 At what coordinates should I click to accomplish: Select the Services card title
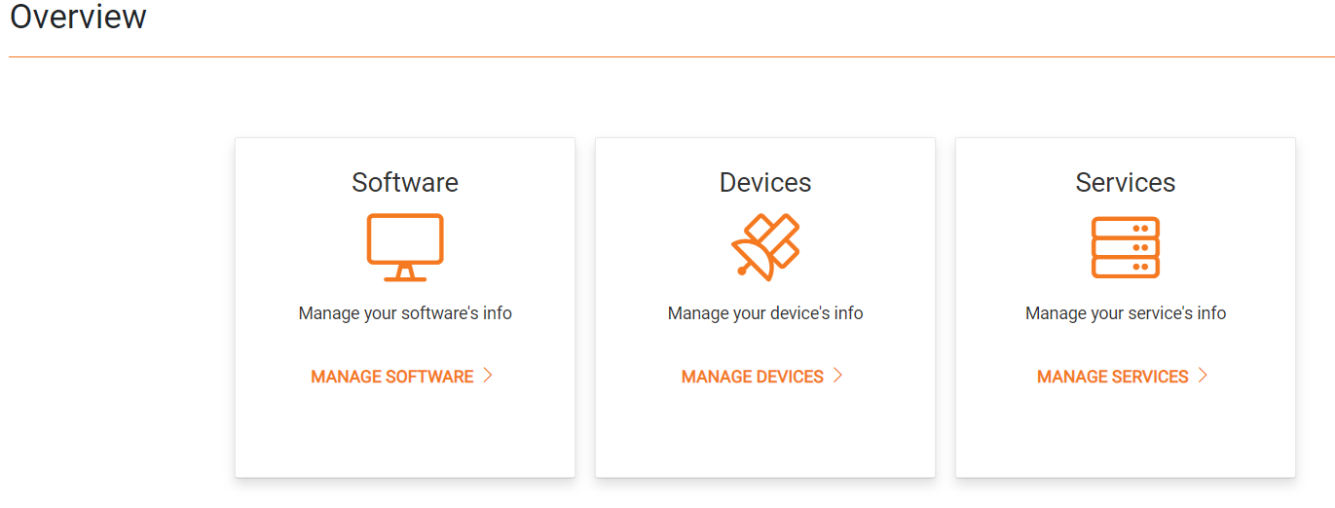pyautogui.click(x=1126, y=183)
